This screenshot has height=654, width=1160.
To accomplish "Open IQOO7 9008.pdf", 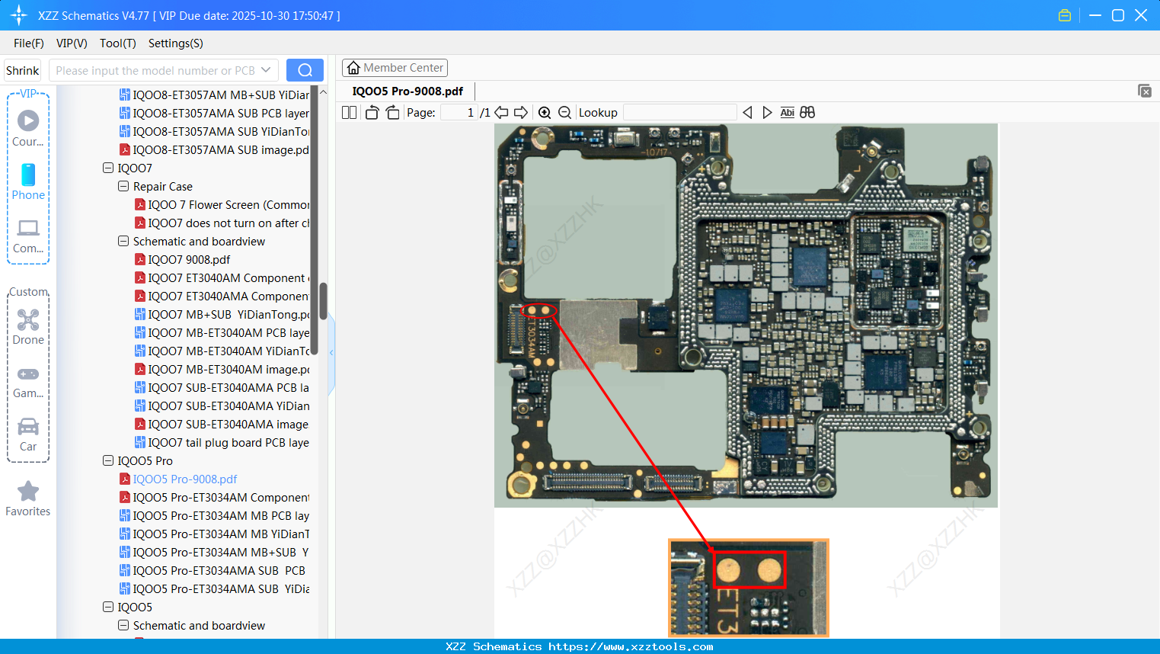I will click(x=182, y=259).
